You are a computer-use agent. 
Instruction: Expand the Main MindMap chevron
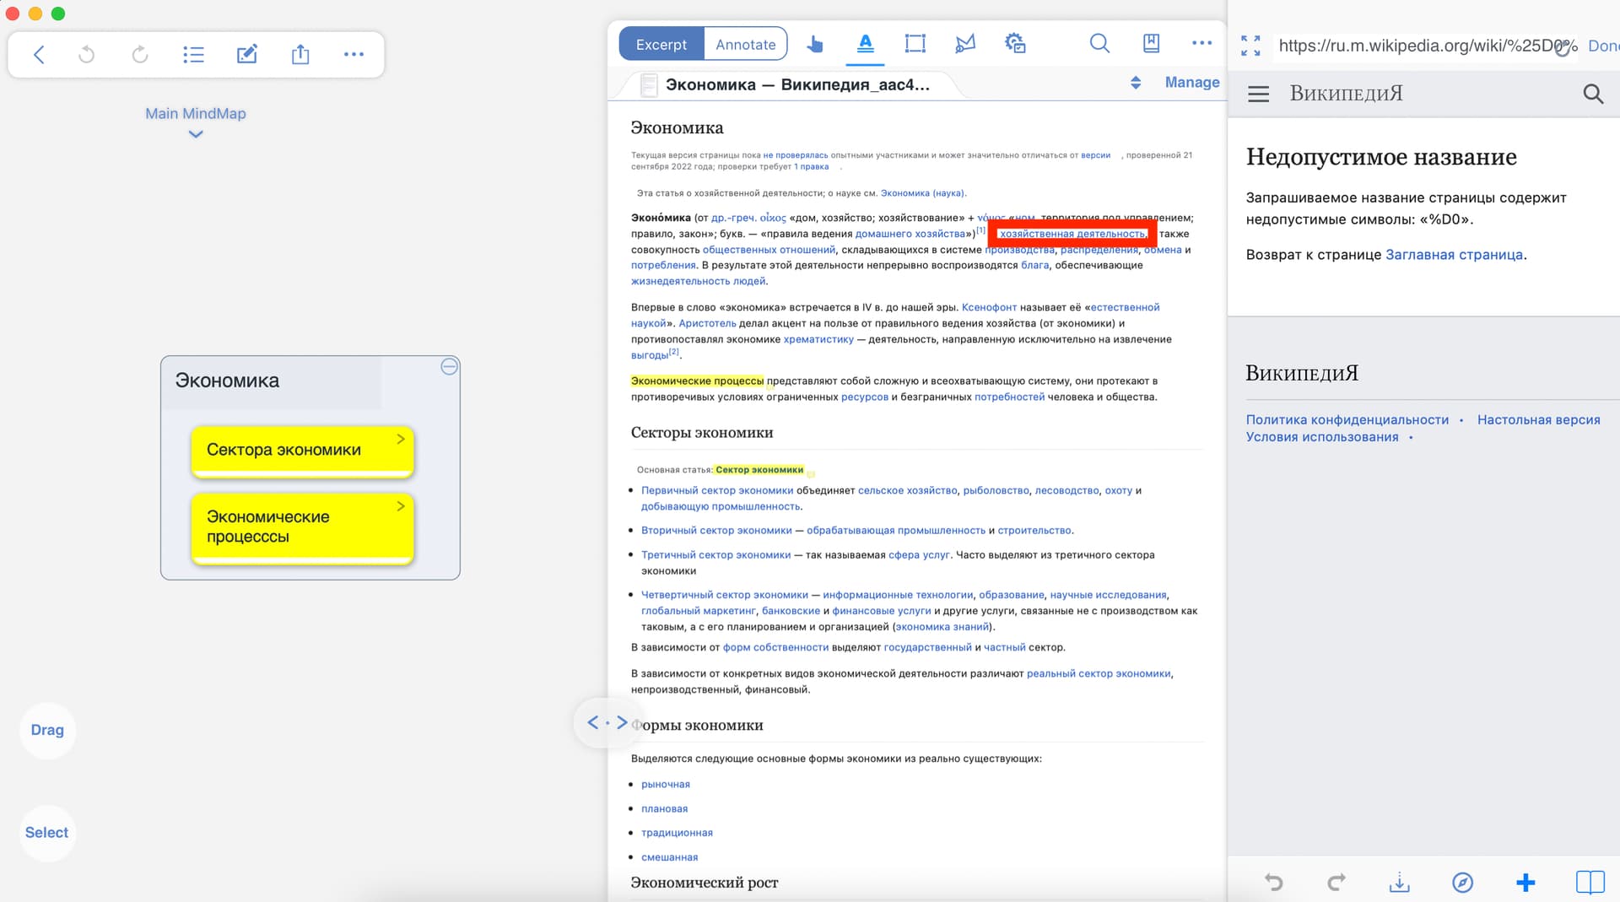coord(196,134)
